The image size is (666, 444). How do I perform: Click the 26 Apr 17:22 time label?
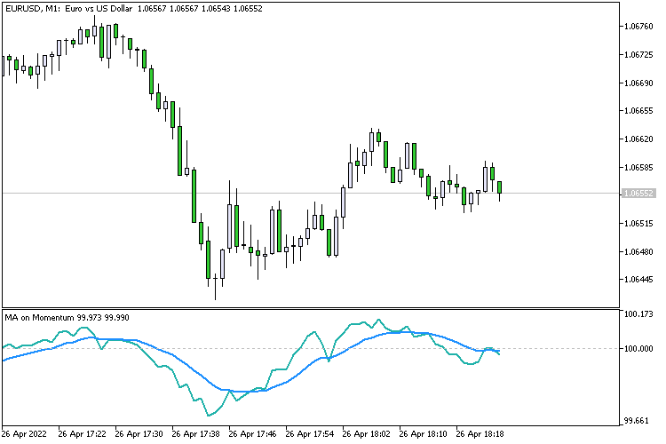pyautogui.click(x=82, y=434)
